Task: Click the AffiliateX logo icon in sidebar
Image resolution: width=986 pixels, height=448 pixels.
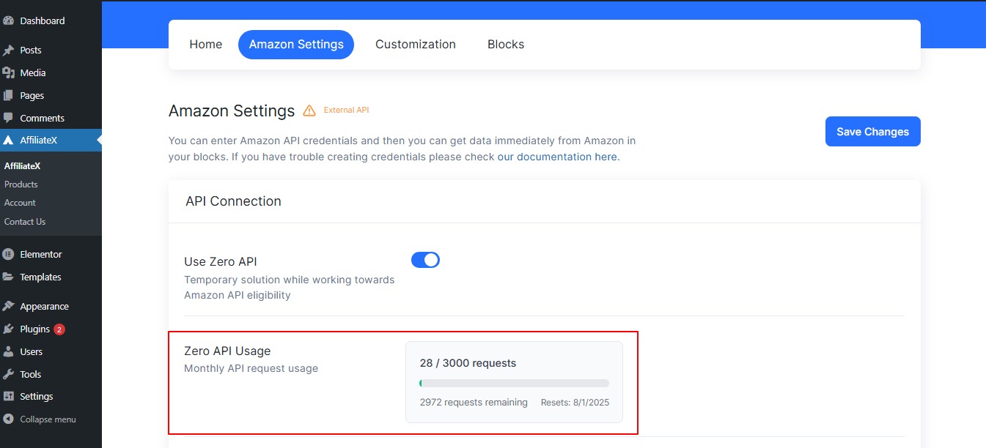Action: (10, 140)
